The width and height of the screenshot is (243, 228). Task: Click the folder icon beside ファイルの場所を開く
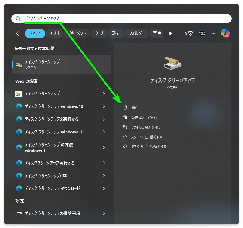pos(125,127)
